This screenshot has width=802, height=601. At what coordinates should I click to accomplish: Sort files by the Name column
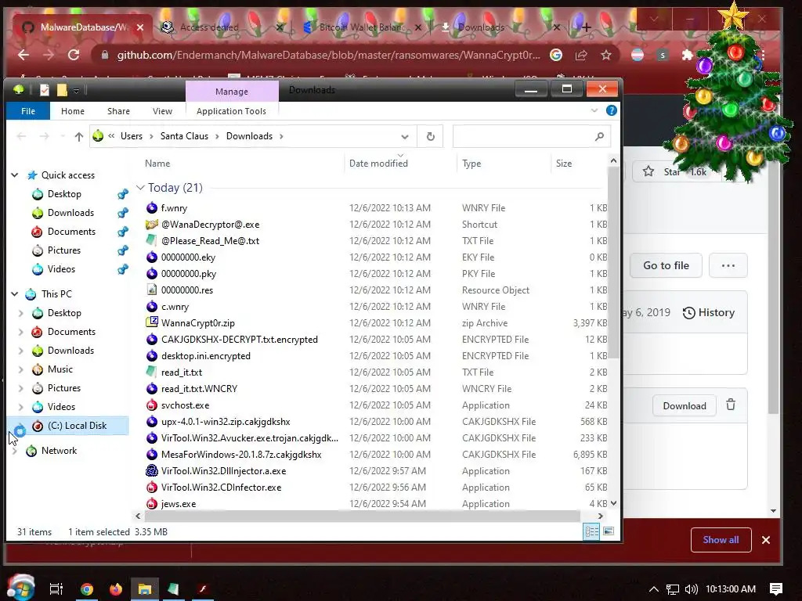[157, 164]
